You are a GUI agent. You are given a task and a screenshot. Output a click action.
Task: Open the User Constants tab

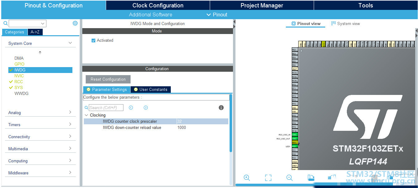pos(151,89)
